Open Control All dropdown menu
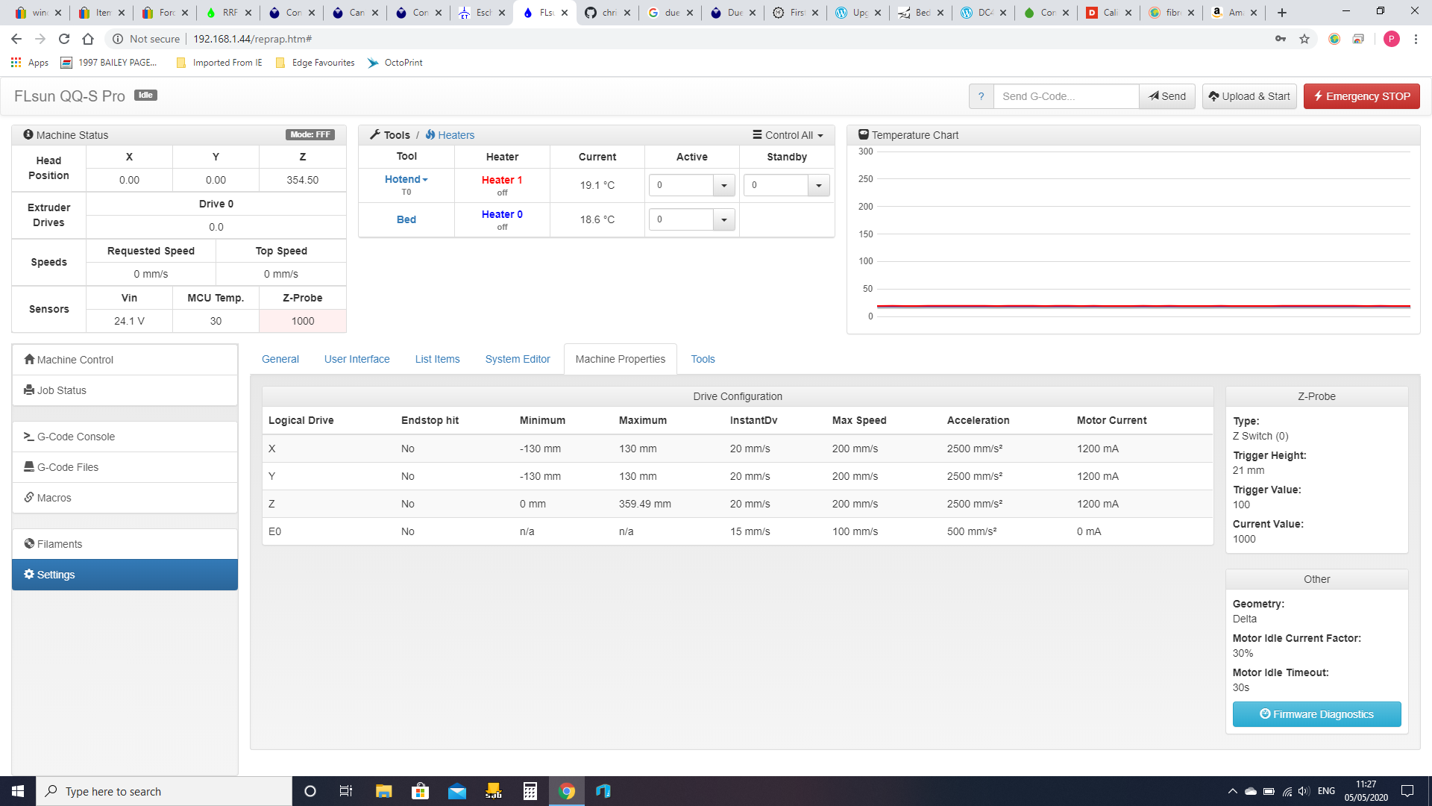The image size is (1432, 806). 788,135
